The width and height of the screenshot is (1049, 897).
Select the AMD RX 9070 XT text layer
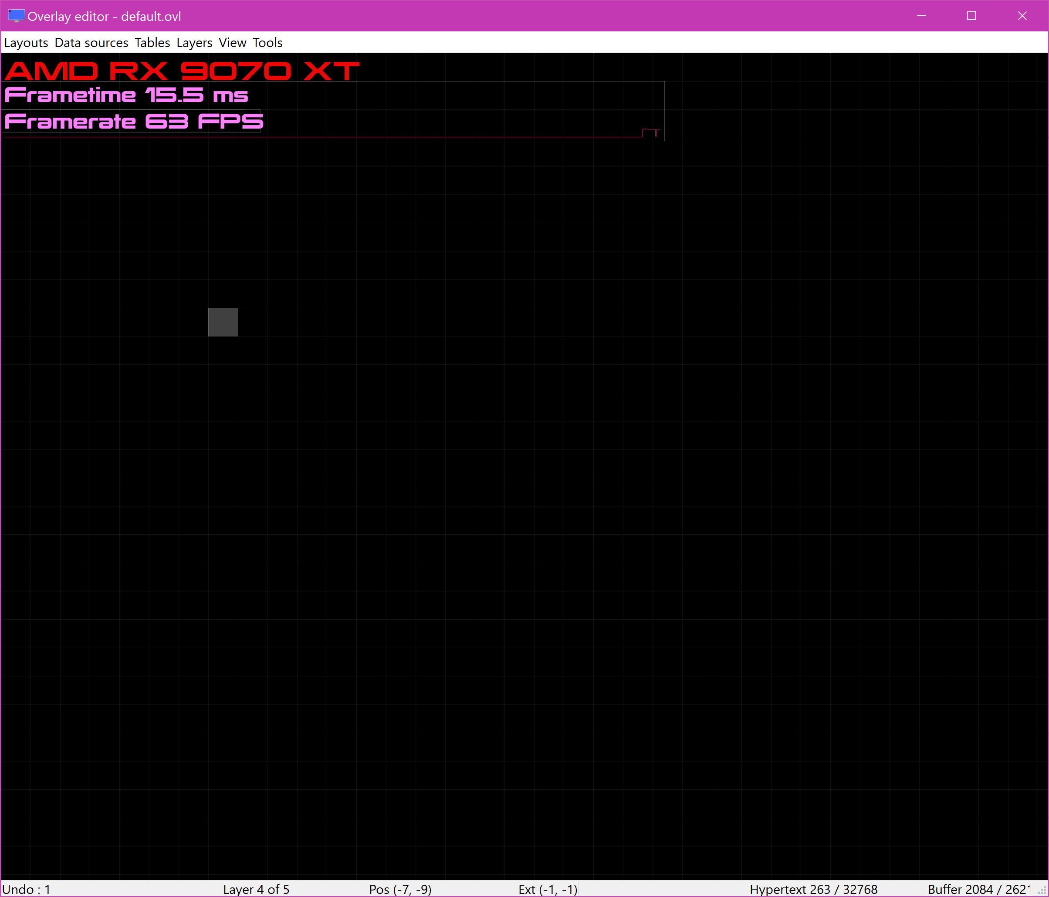(181, 71)
